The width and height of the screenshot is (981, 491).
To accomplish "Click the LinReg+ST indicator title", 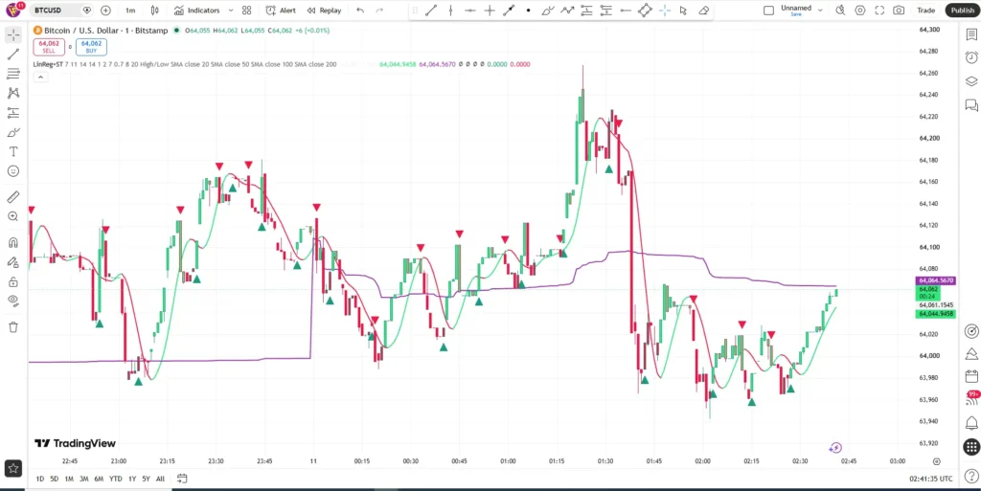I will point(48,64).
